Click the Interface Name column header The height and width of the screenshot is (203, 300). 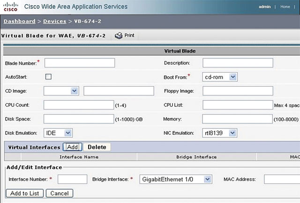(x=79, y=157)
